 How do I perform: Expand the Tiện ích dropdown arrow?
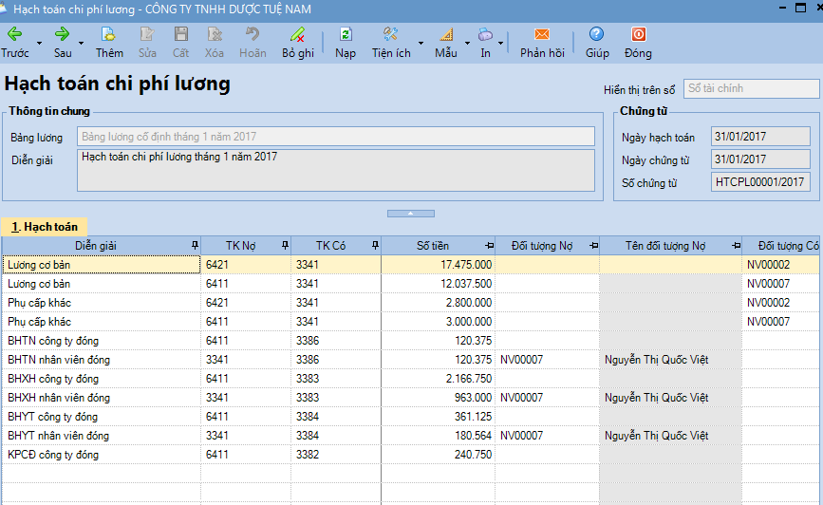[421, 43]
